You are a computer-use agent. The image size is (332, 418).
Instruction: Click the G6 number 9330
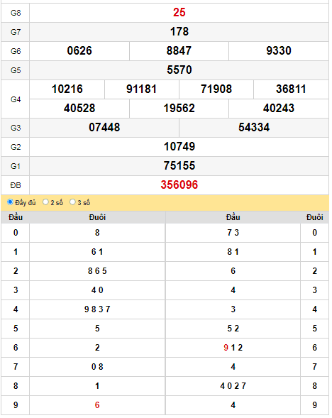coord(279,51)
